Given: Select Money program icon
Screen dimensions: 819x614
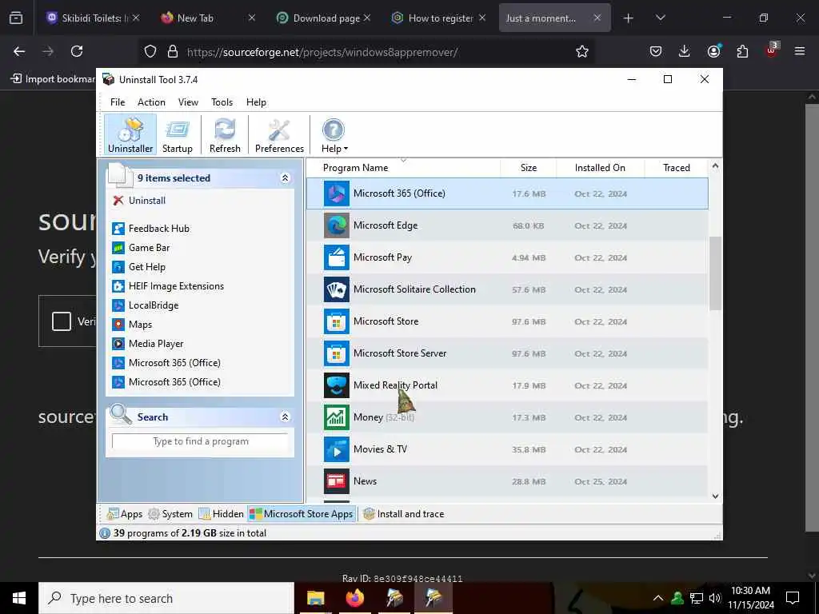Looking at the screenshot, I should click(337, 417).
